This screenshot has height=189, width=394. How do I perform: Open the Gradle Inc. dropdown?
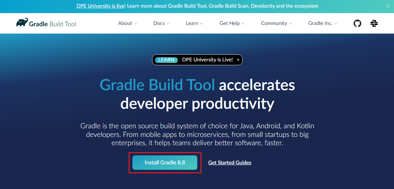322,23
